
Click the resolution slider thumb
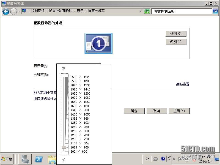[64, 147]
